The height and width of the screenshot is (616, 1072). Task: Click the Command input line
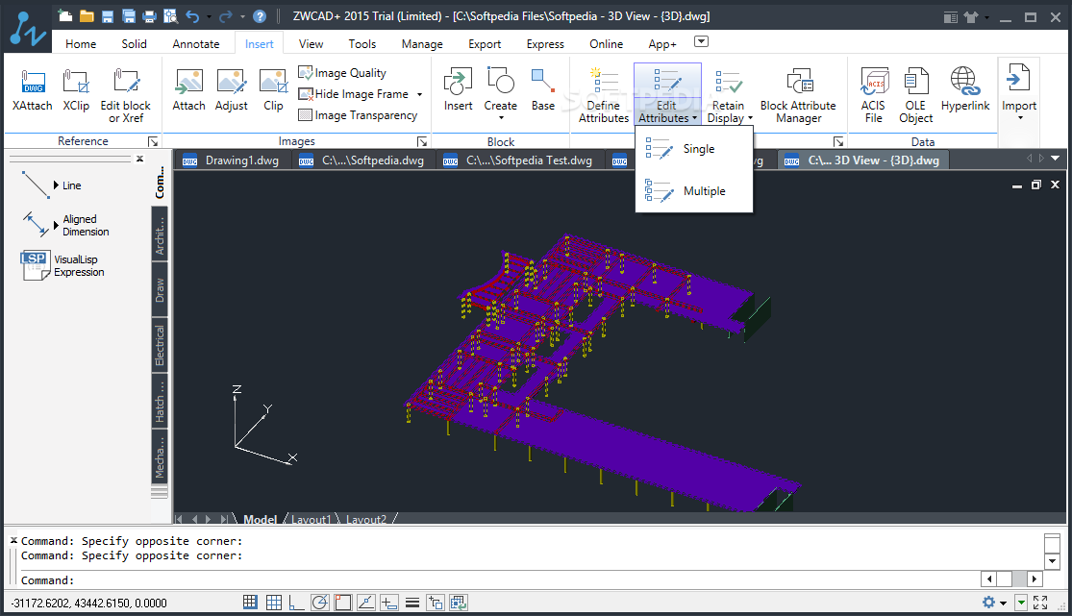click(x=499, y=579)
